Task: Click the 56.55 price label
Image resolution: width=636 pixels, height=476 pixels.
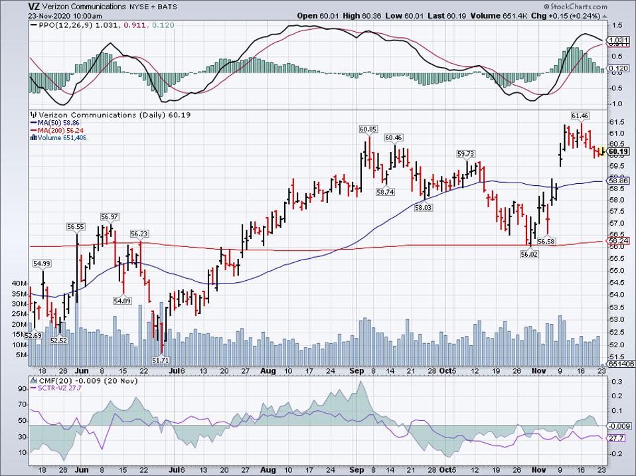Action: [x=76, y=227]
